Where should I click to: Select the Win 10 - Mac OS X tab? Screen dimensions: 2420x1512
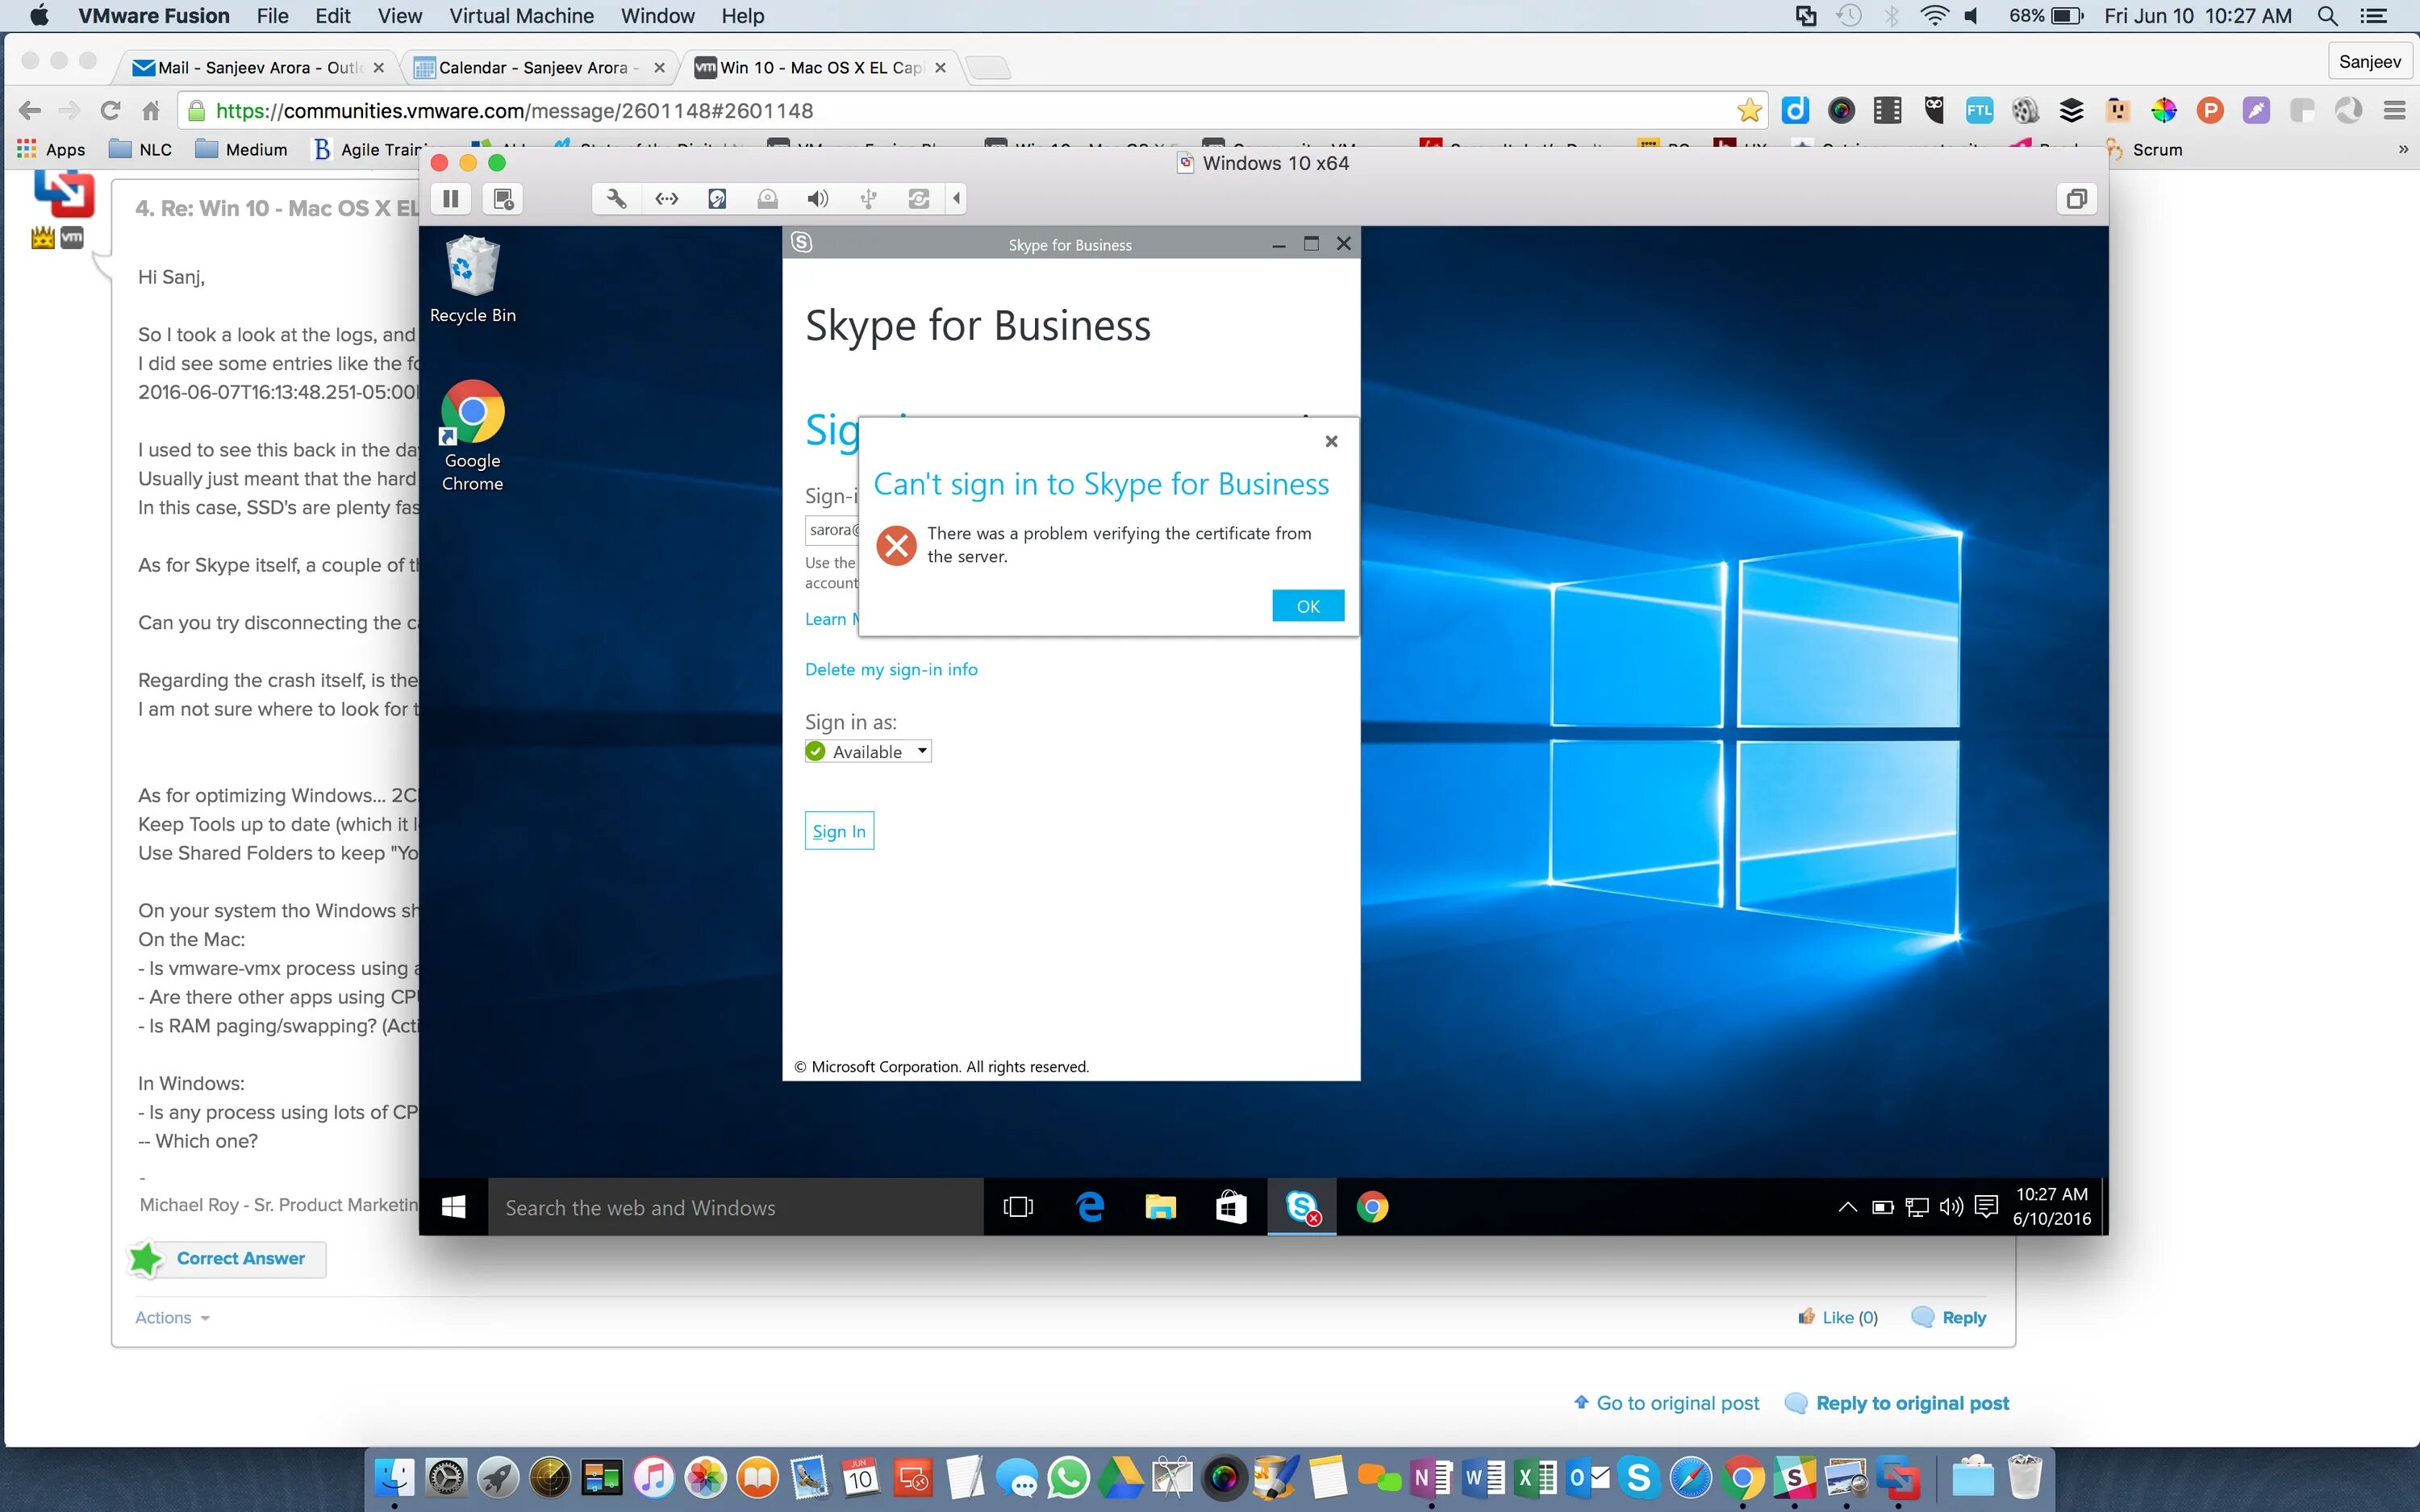tap(820, 67)
